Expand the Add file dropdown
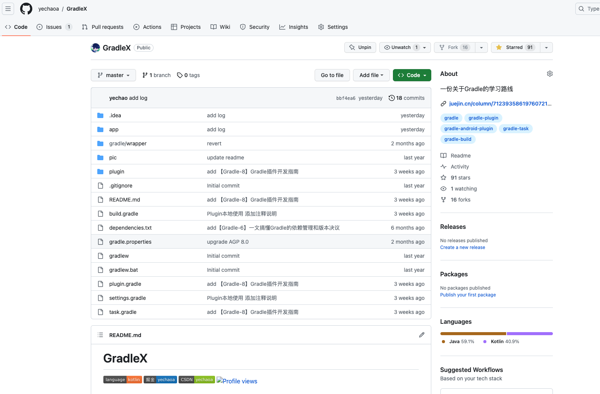The width and height of the screenshot is (600, 394). click(371, 75)
